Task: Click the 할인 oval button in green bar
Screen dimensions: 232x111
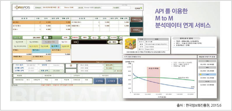Action: point(94,38)
